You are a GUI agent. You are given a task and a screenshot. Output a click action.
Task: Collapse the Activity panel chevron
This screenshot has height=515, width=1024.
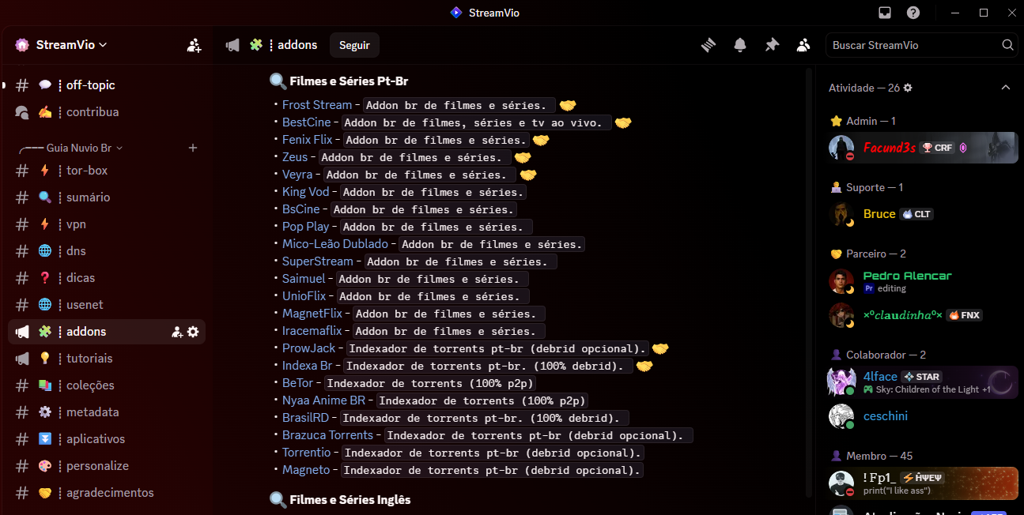1006,88
